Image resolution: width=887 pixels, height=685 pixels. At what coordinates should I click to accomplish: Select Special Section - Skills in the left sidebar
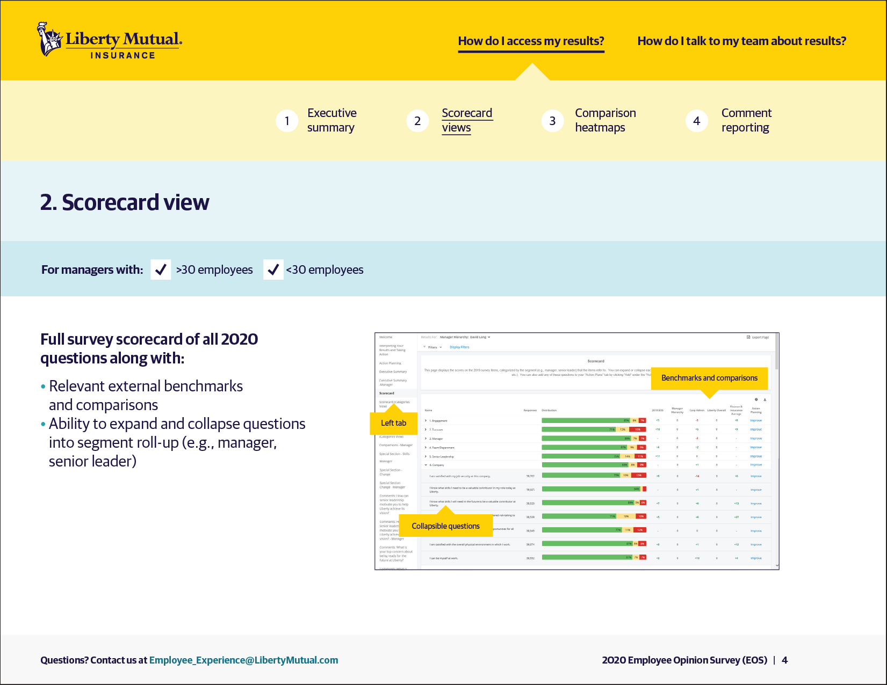coord(394,454)
